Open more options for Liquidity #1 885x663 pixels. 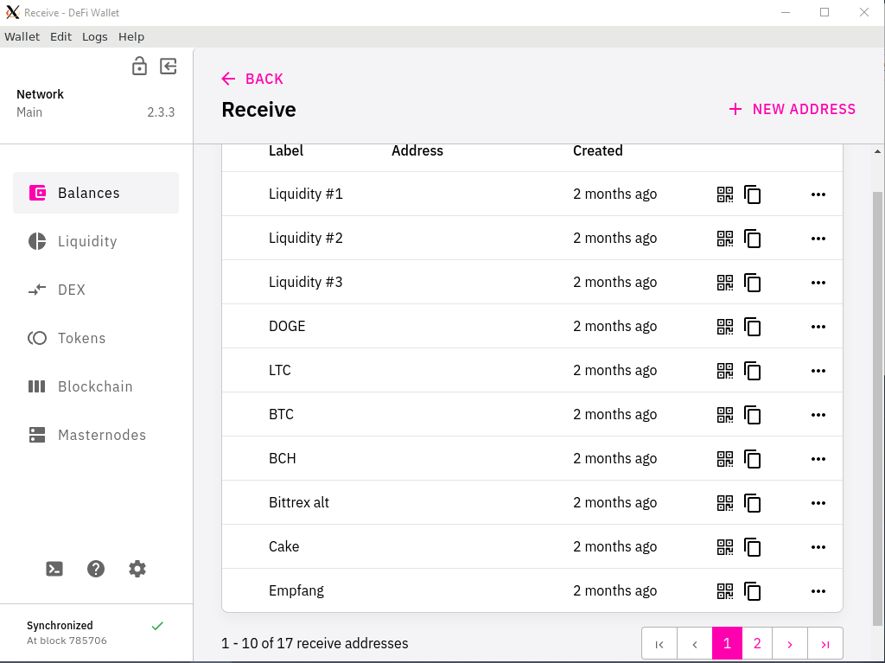[818, 194]
